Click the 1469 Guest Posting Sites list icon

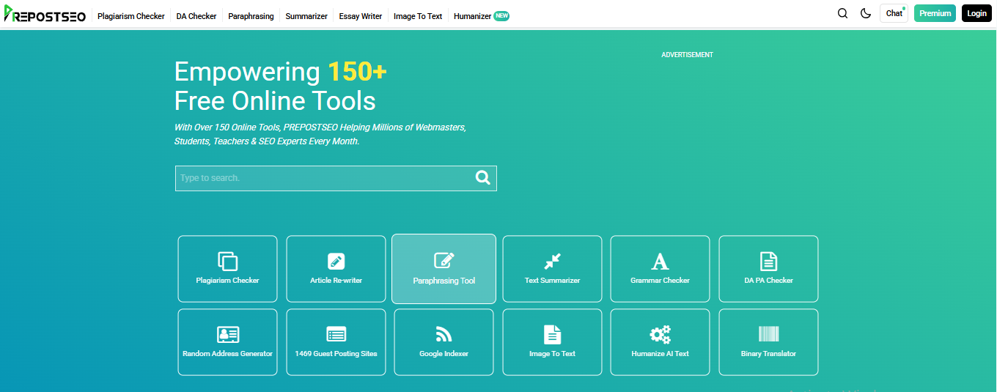point(336,335)
